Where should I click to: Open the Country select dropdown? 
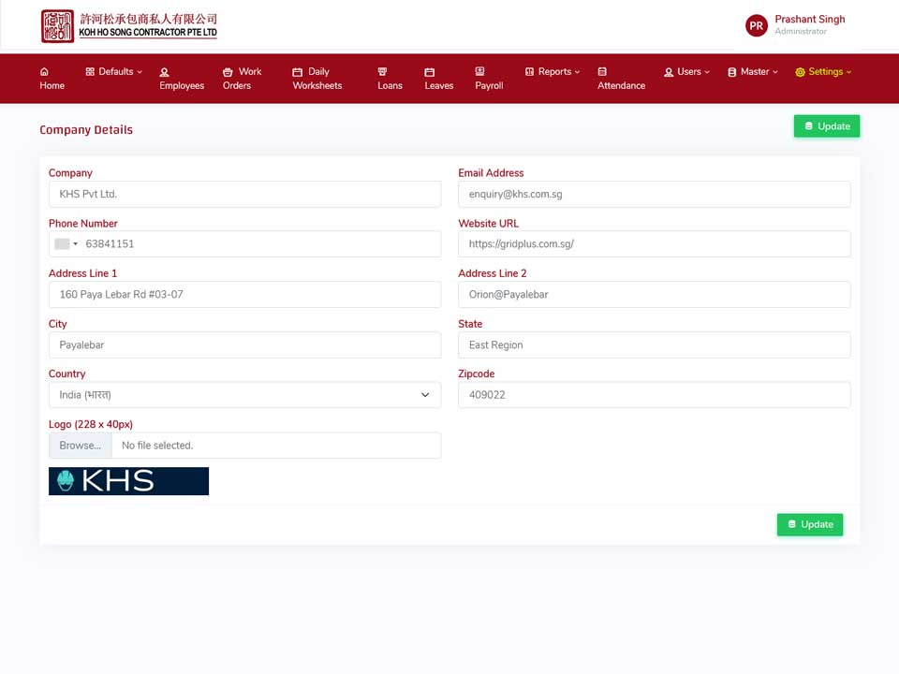coord(244,395)
